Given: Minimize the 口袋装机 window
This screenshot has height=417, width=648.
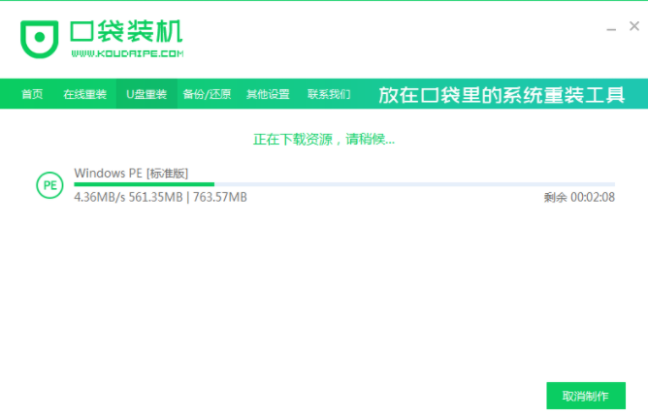Looking at the screenshot, I should click(614, 27).
